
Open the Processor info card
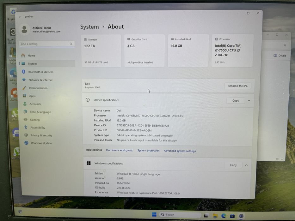click(232, 51)
